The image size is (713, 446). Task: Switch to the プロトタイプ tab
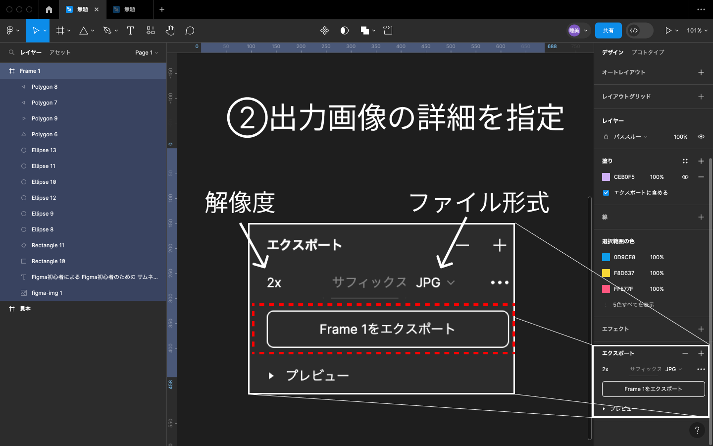point(648,53)
